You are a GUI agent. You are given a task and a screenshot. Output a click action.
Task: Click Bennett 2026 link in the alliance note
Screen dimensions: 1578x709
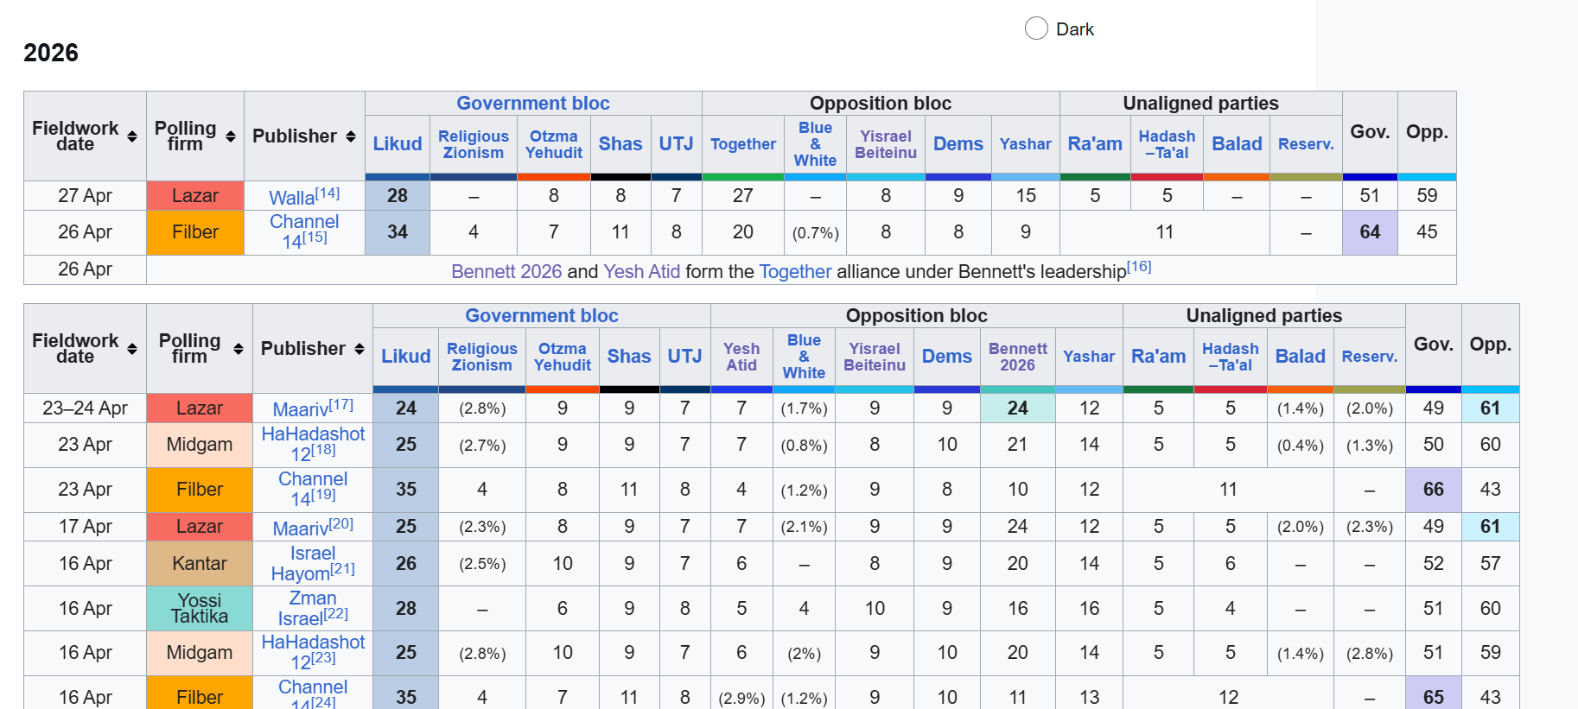tap(506, 271)
